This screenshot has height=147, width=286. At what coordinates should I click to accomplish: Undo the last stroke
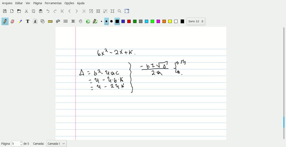tap(48, 11)
